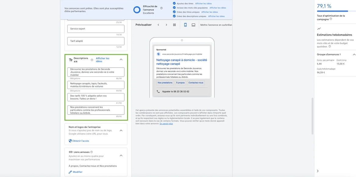Click the checkmark beside Ajoutez des titres
This screenshot has height=177, width=356.
coord(174,3)
